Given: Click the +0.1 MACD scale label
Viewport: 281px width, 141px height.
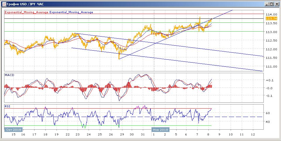Looking at the screenshot, I should 269,80.
